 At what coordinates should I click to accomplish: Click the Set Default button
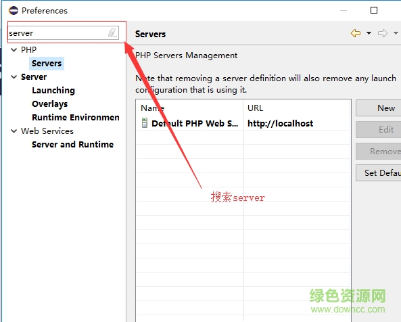[379, 173]
